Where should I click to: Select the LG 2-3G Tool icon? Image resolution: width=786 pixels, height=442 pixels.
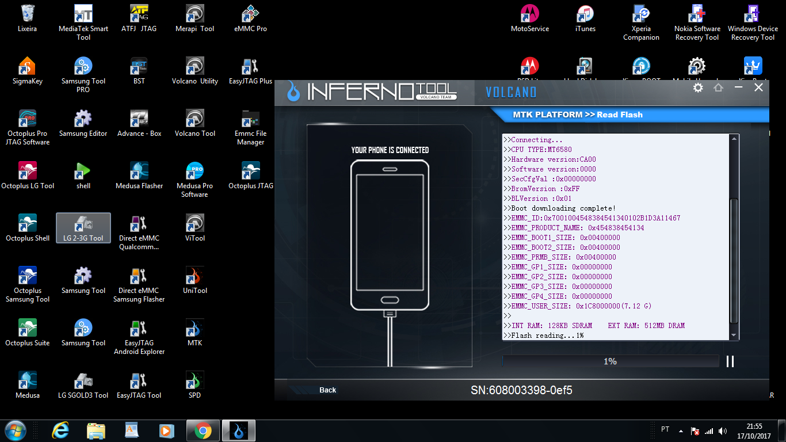point(83,228)
